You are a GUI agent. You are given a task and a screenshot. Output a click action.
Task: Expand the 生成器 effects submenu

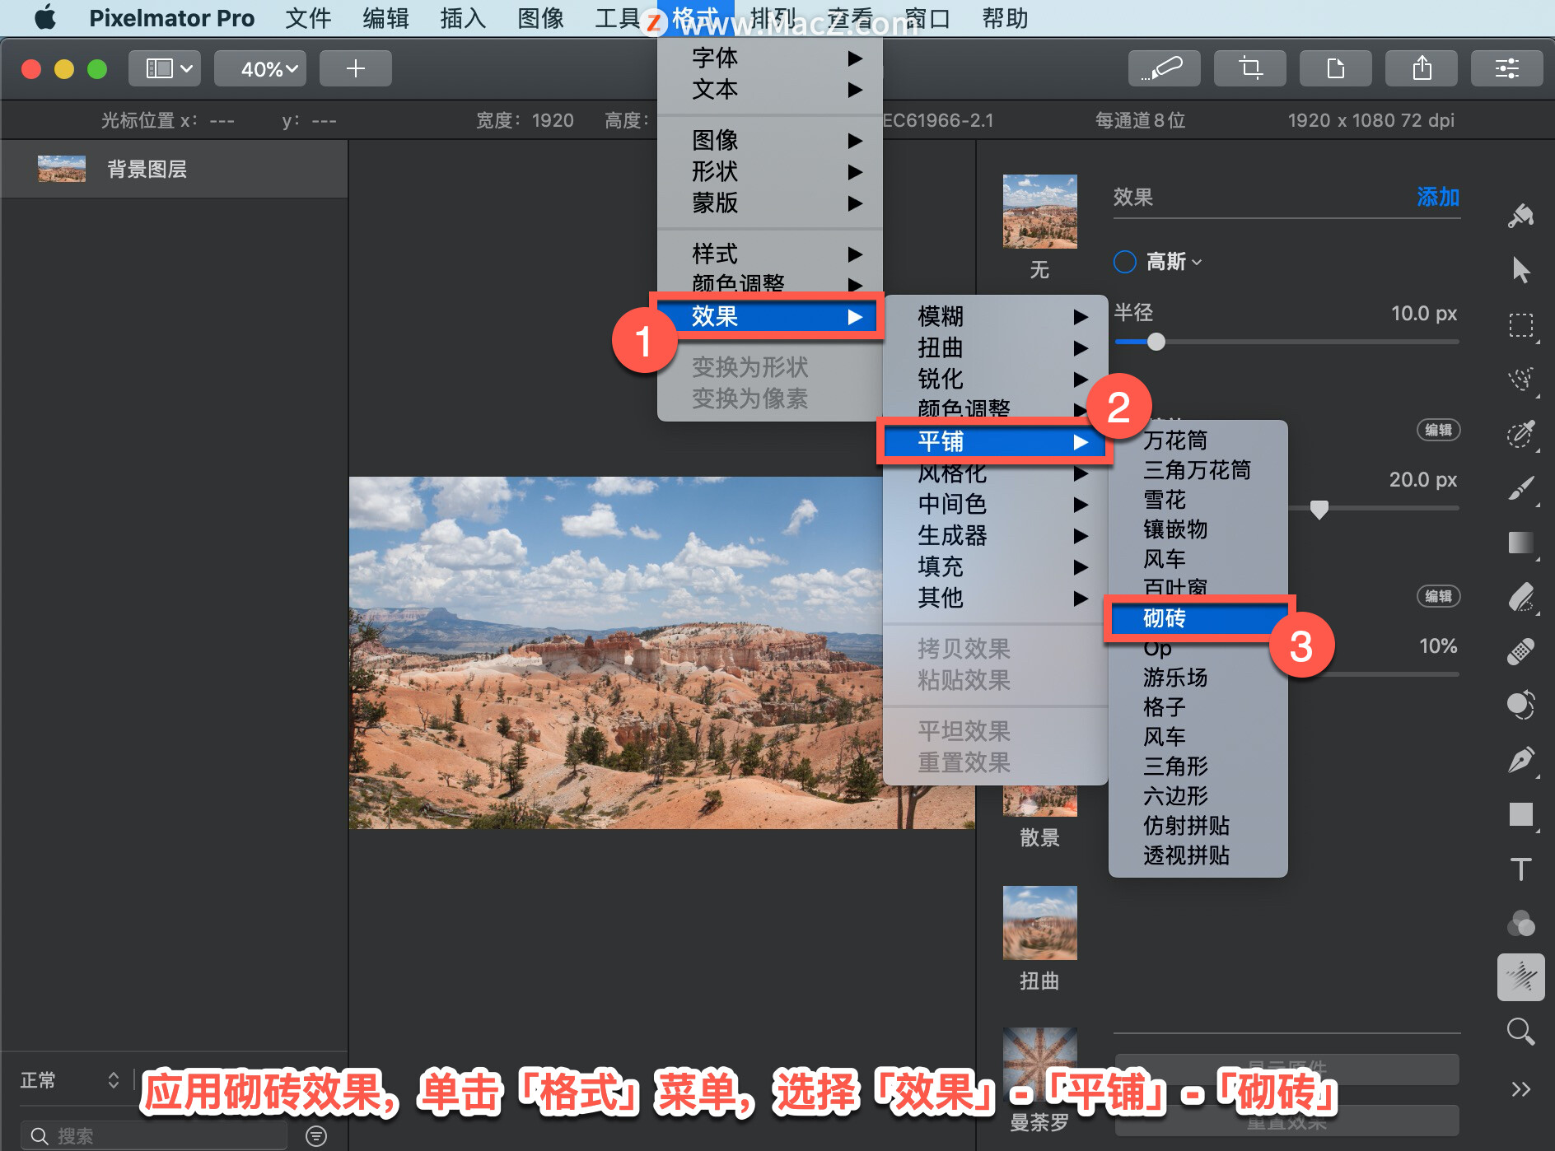click(996, 535)
